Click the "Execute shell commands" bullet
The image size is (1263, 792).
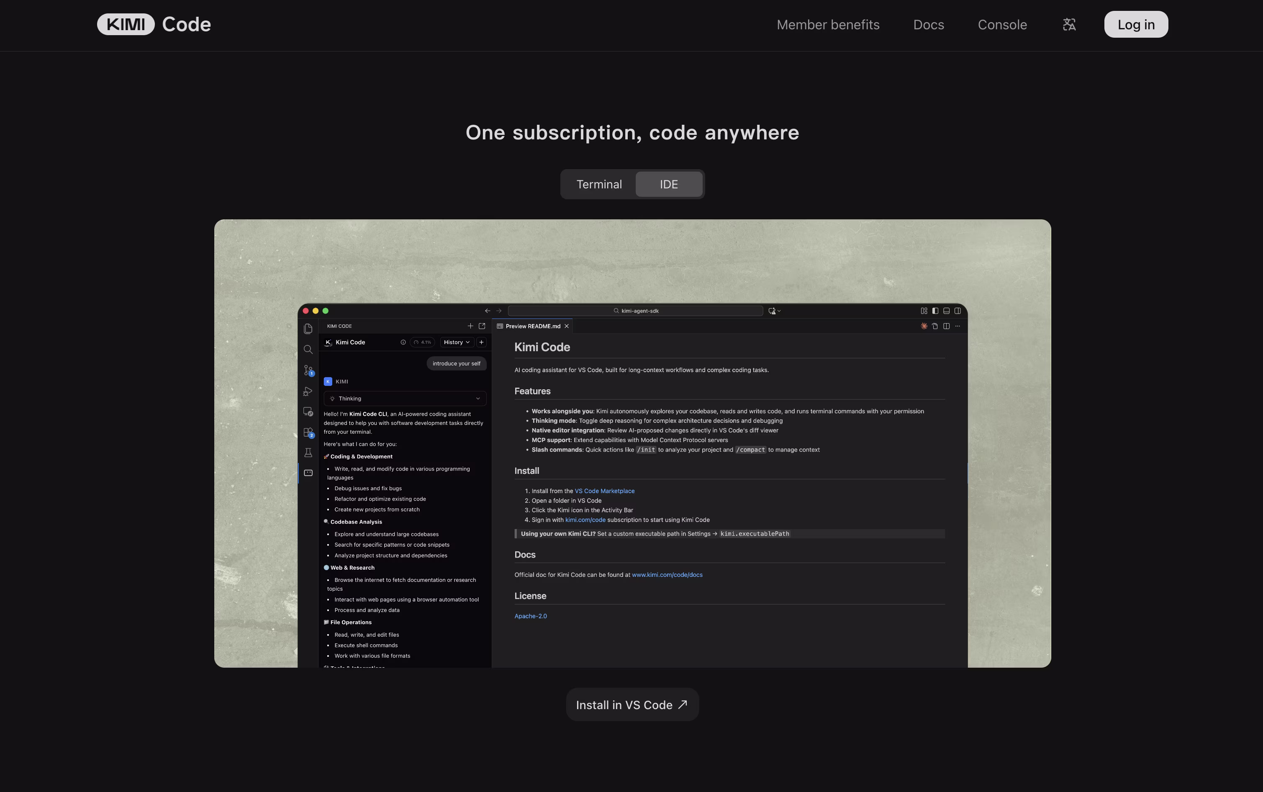pos(366,645)
